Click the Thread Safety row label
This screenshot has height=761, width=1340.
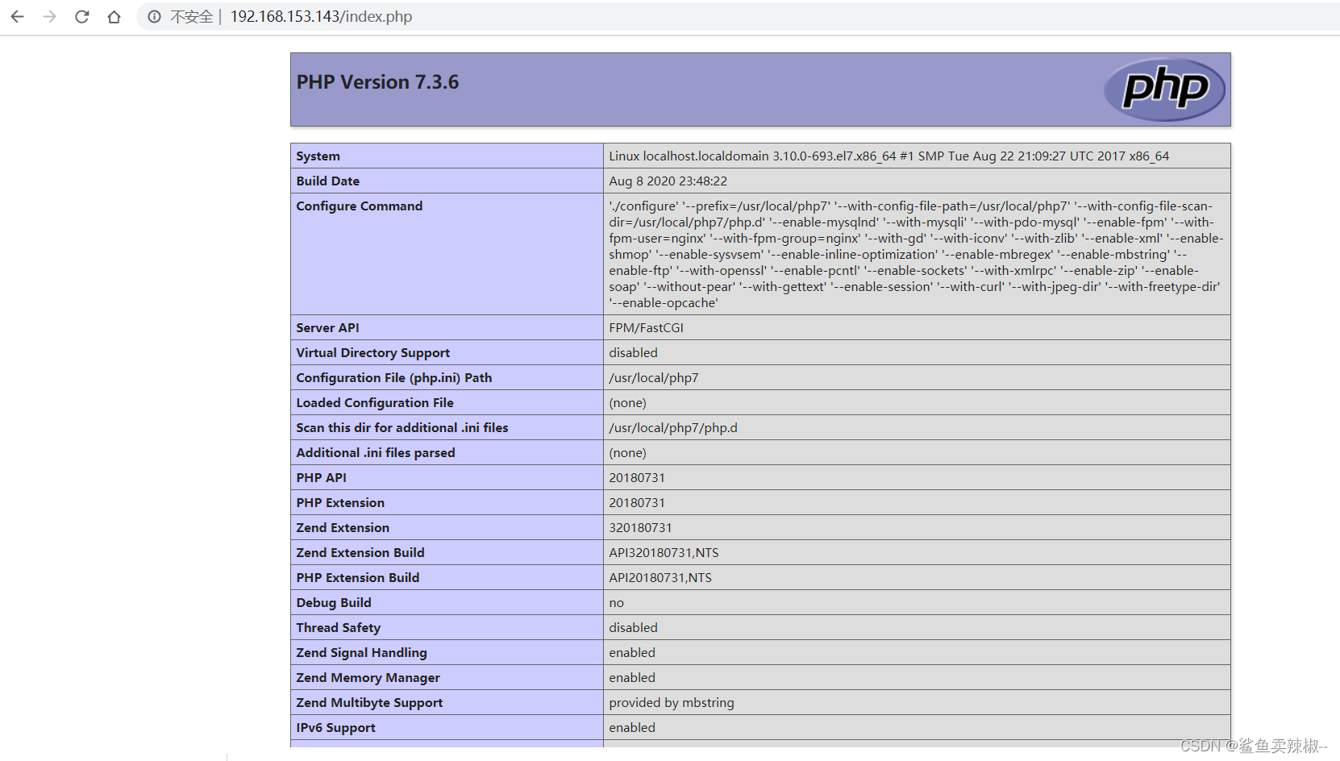coord(339,627)
